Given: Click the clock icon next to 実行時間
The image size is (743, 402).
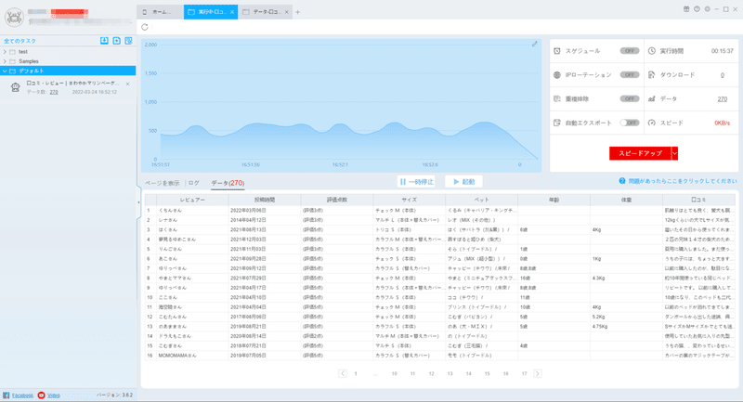Looking at the screenshot, I should point(652,51).
